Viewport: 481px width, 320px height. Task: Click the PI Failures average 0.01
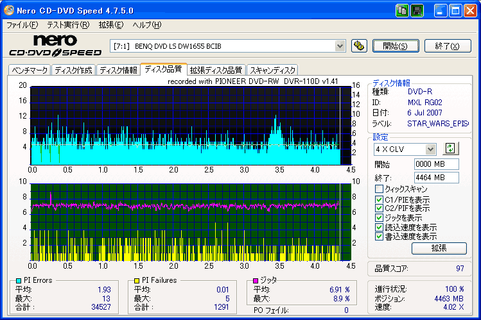[223, 290]
